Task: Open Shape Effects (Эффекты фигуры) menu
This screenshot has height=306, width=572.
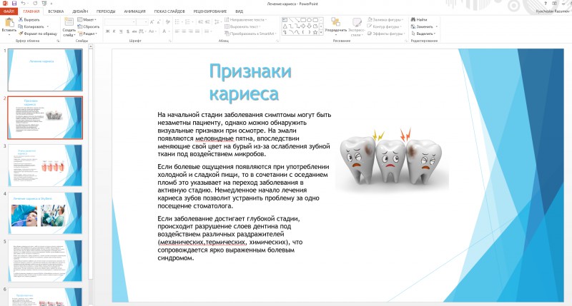Action: point(386,34)
